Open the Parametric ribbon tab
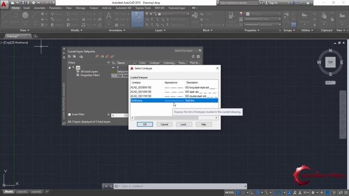Image resolution: width=349 pixels, height=196 pixels. coord(55,8)
